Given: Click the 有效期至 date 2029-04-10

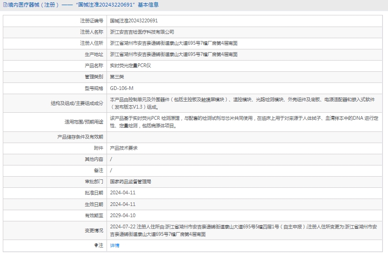Looking at the screenshot, I should coord(122,215).
